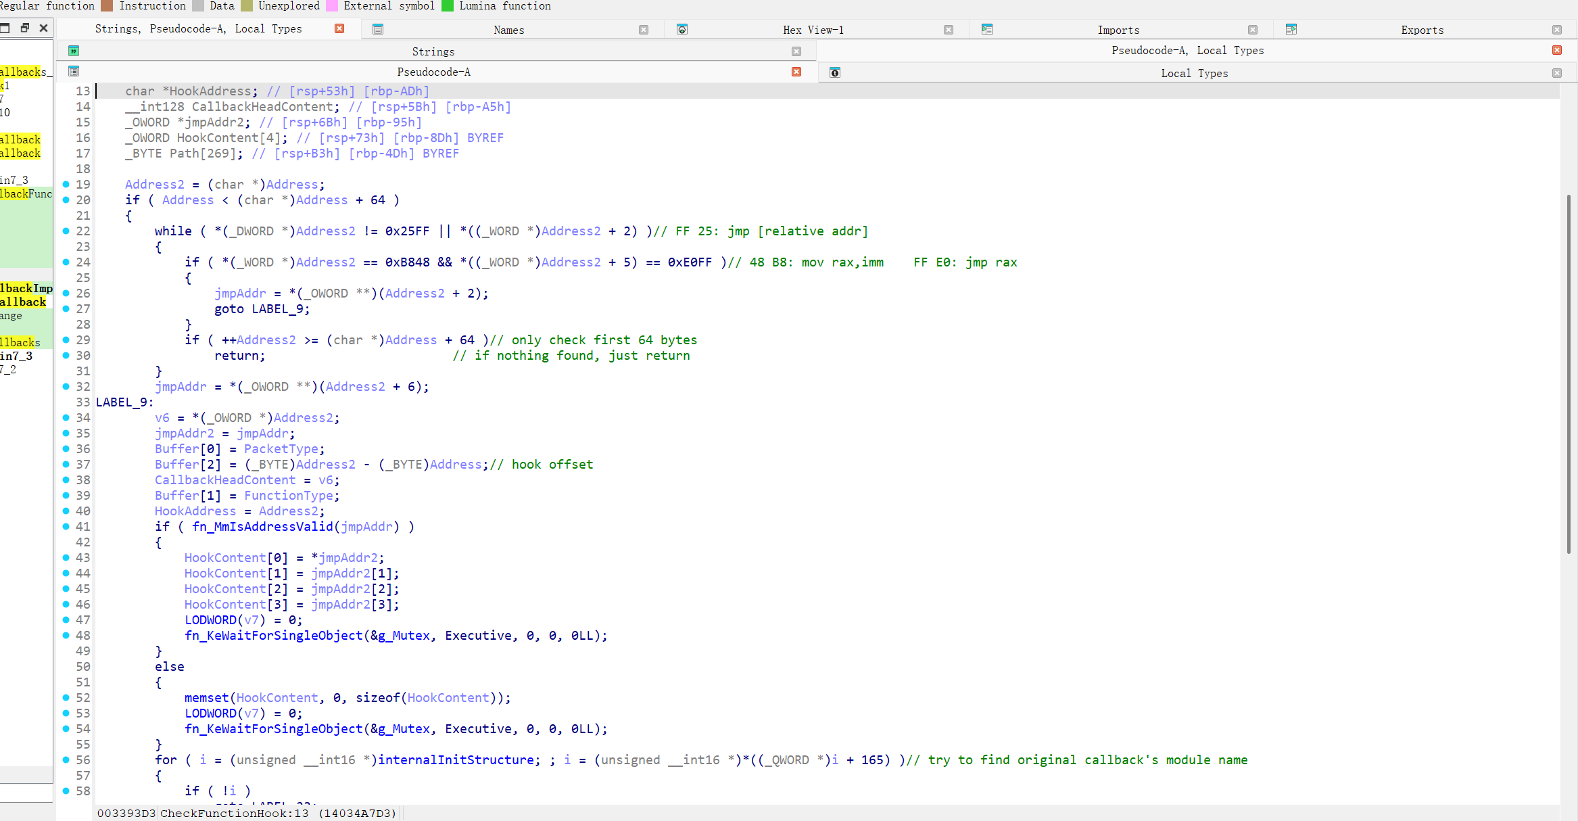Click the Exports tab icon
Viewport: 1578px width, 821px height.
[1291, 29]
